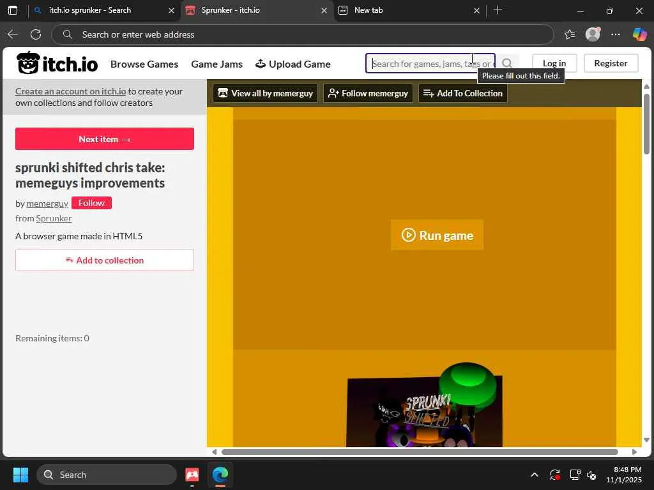The image size is (654, 490).
Task: Click the sync tray icon with red dot
Action: 555,475
